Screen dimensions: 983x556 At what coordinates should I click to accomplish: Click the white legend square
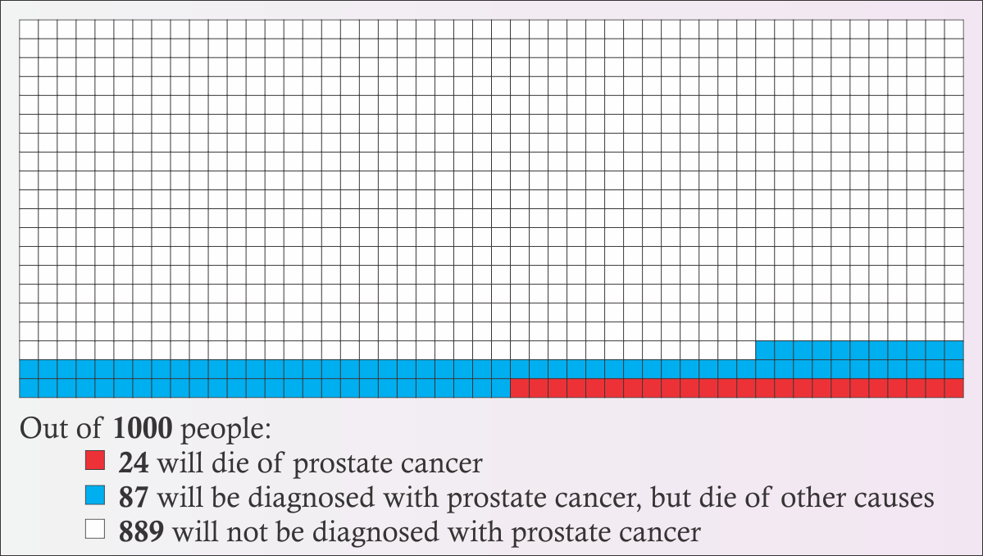[x=94, y=529]
